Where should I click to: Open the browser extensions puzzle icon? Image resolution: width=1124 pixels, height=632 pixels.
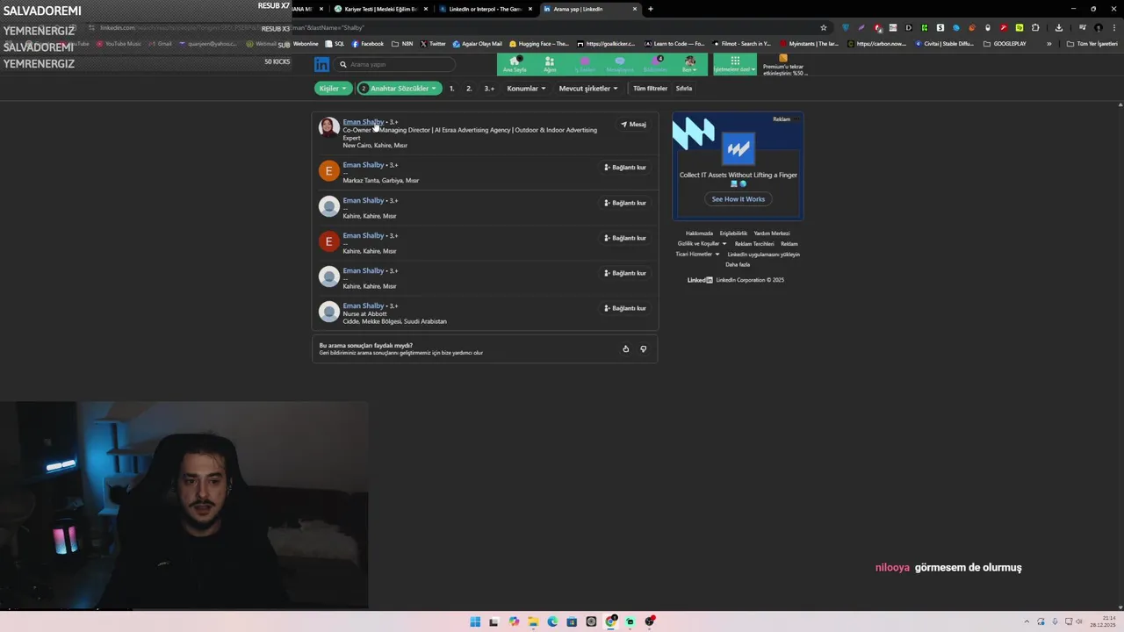tap(1035, 27)
